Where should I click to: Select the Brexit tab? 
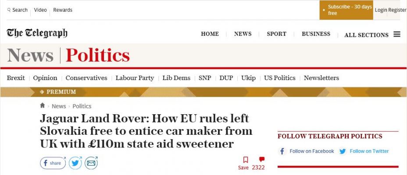tap(16, 78)
